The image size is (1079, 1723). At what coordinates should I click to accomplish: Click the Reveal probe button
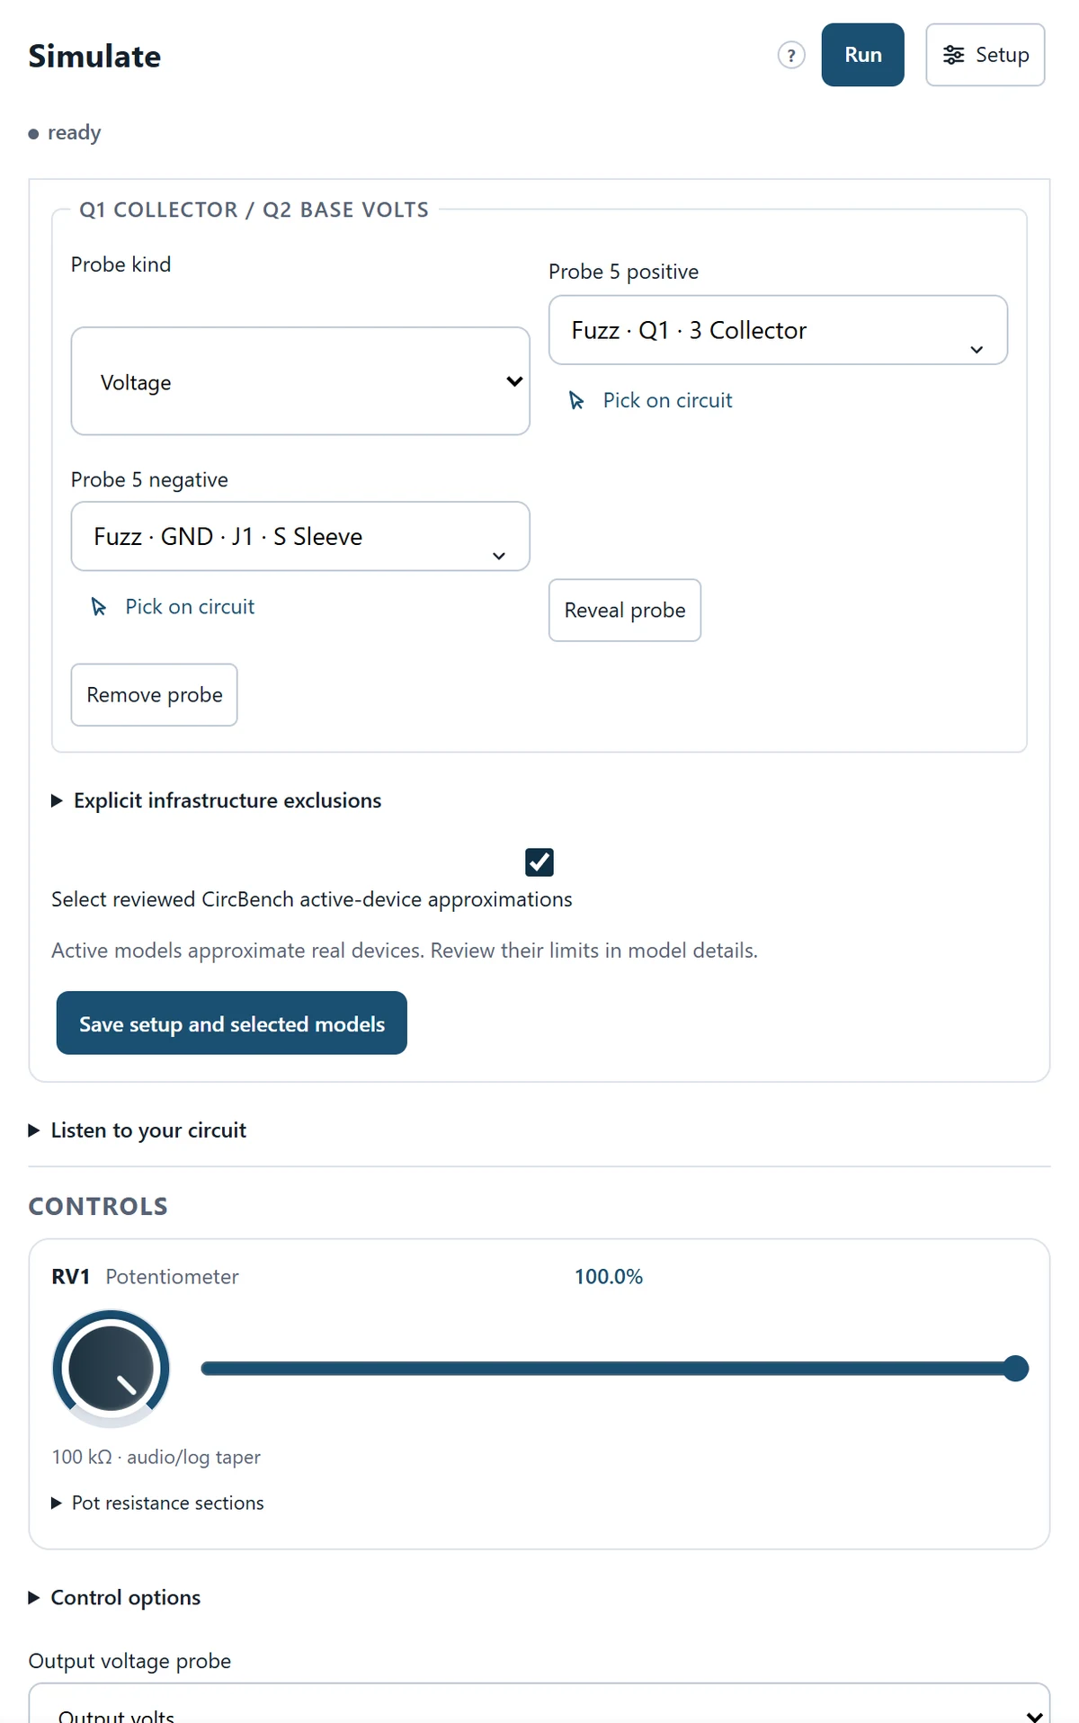tap(625, 611)
